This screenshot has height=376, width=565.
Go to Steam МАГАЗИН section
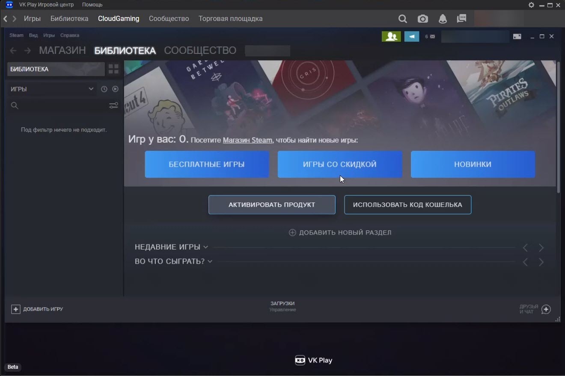coord(62,50)
